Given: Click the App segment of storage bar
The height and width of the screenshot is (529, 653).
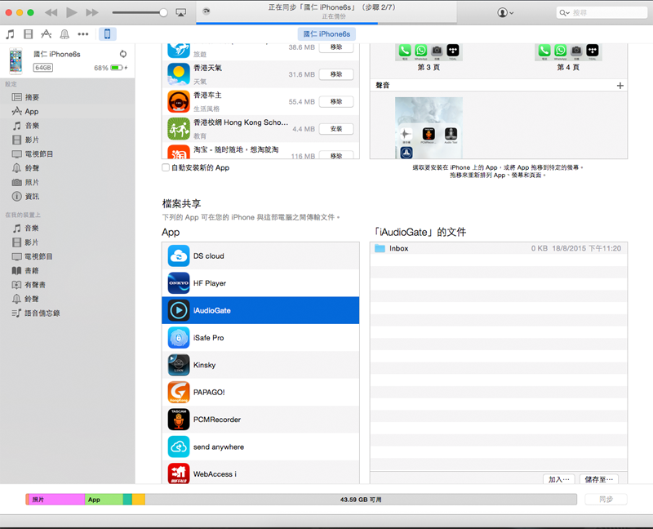Looking at the screenshot, I should click(x=104, y=500).
